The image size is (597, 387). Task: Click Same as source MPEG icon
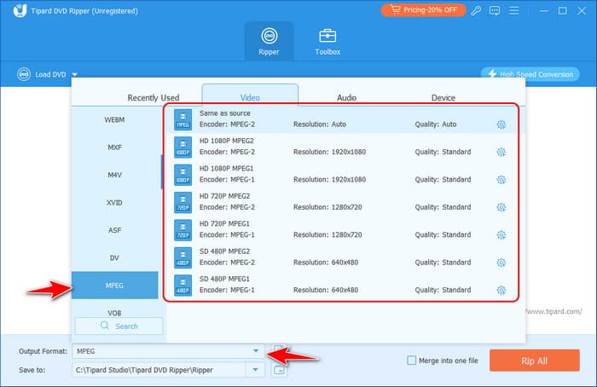183,119
